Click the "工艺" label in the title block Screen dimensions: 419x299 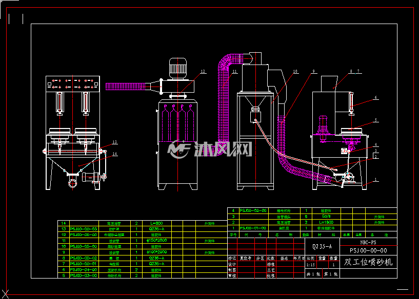click(271, 270)
